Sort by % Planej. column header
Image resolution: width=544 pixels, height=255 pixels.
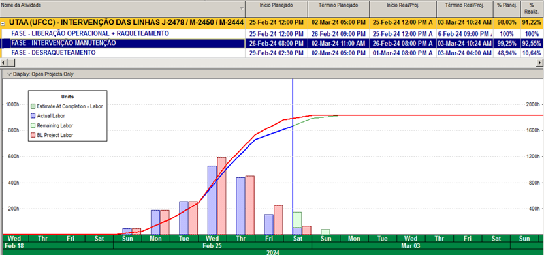click(x=507, y=8)
